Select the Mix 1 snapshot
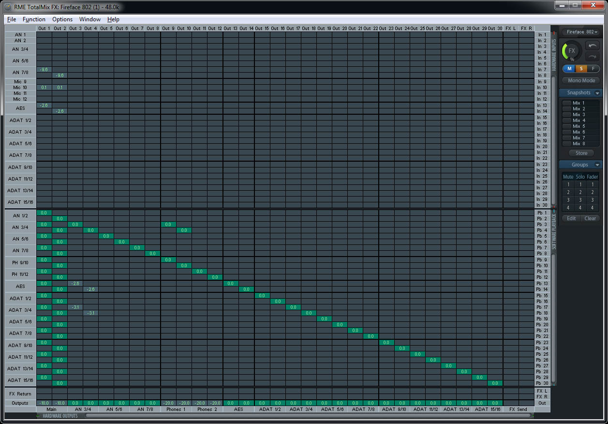 (578, 103)
